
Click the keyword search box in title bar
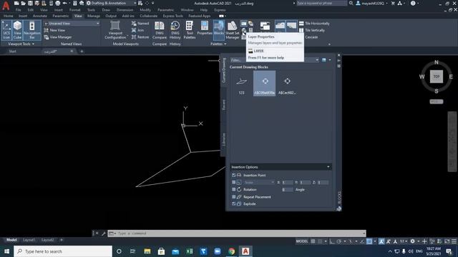click(322, 3)
